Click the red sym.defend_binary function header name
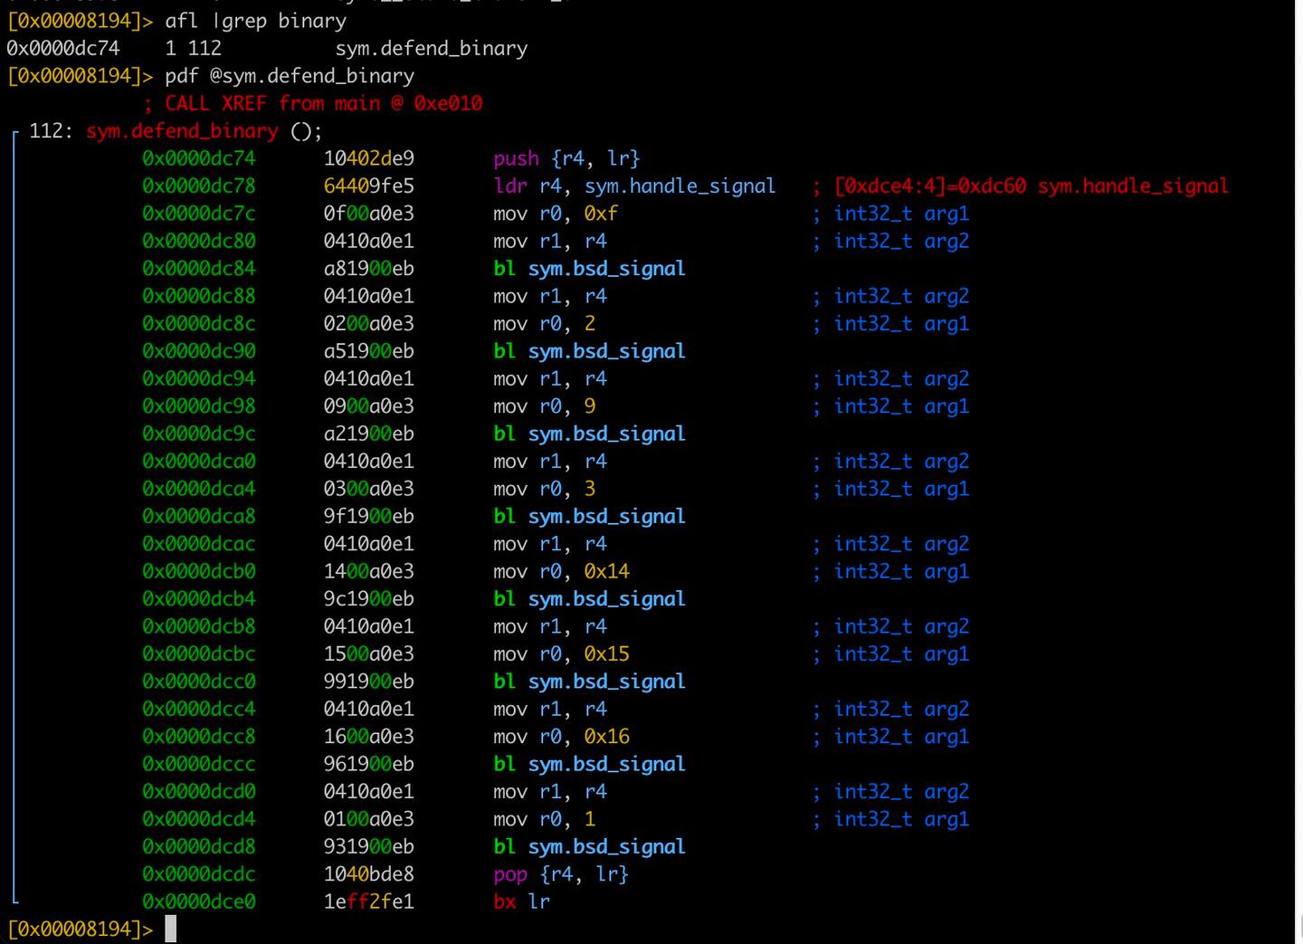This screenshot has width=1303, height=944. (182, 131)
